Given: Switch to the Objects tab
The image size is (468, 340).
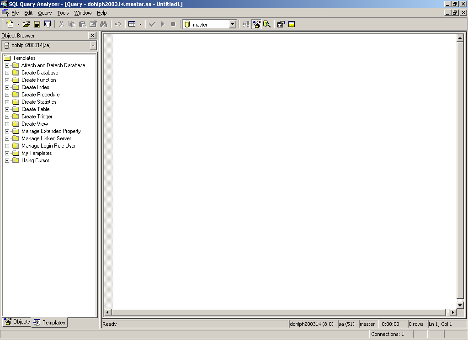Looking at the screenshot, I should [x=17, y=322].
